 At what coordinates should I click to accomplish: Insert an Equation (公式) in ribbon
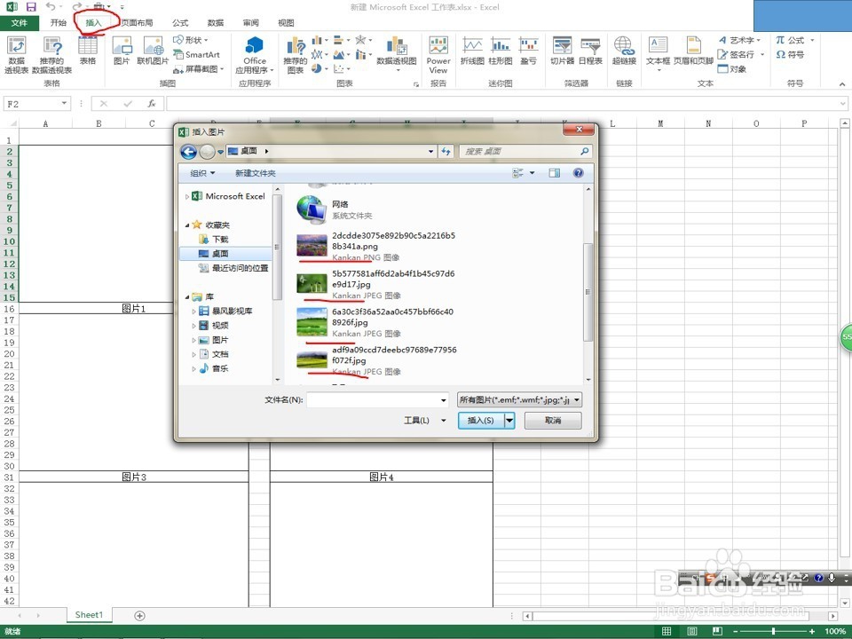[794, 40]
